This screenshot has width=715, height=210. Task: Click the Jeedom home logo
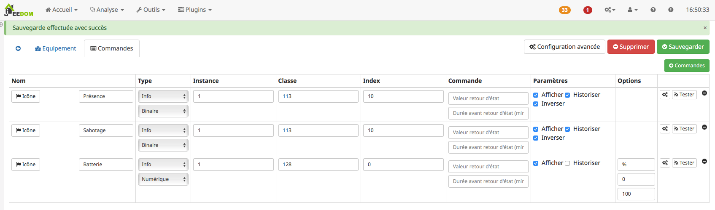[18, 10]
